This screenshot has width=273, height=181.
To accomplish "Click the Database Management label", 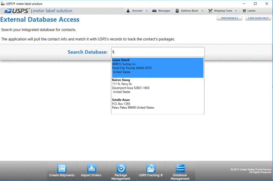I will coord(180,177).
